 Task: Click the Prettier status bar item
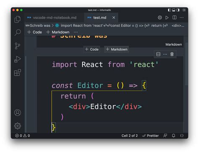click(150, 135)
